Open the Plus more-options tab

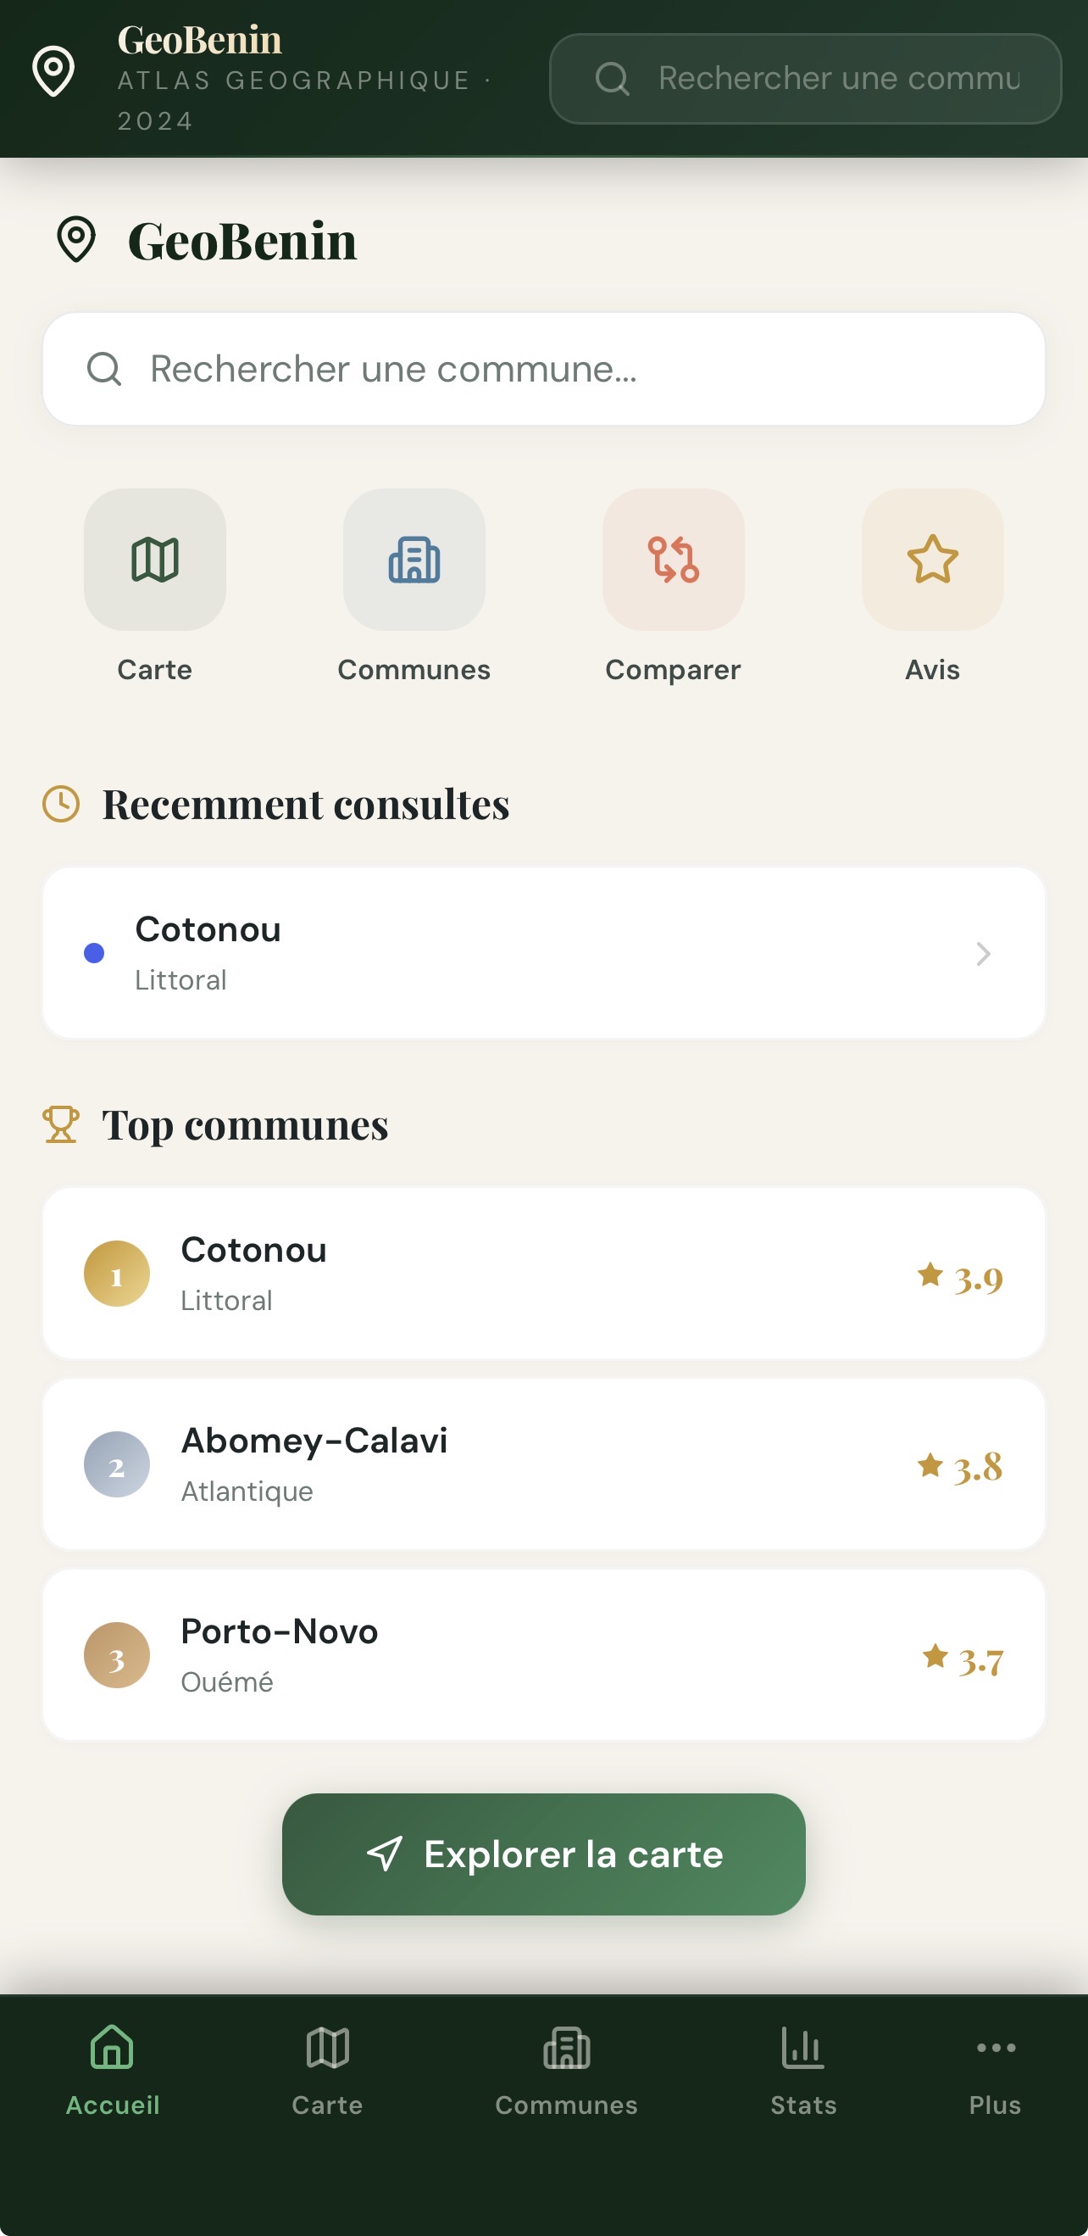pos(995,2070)
